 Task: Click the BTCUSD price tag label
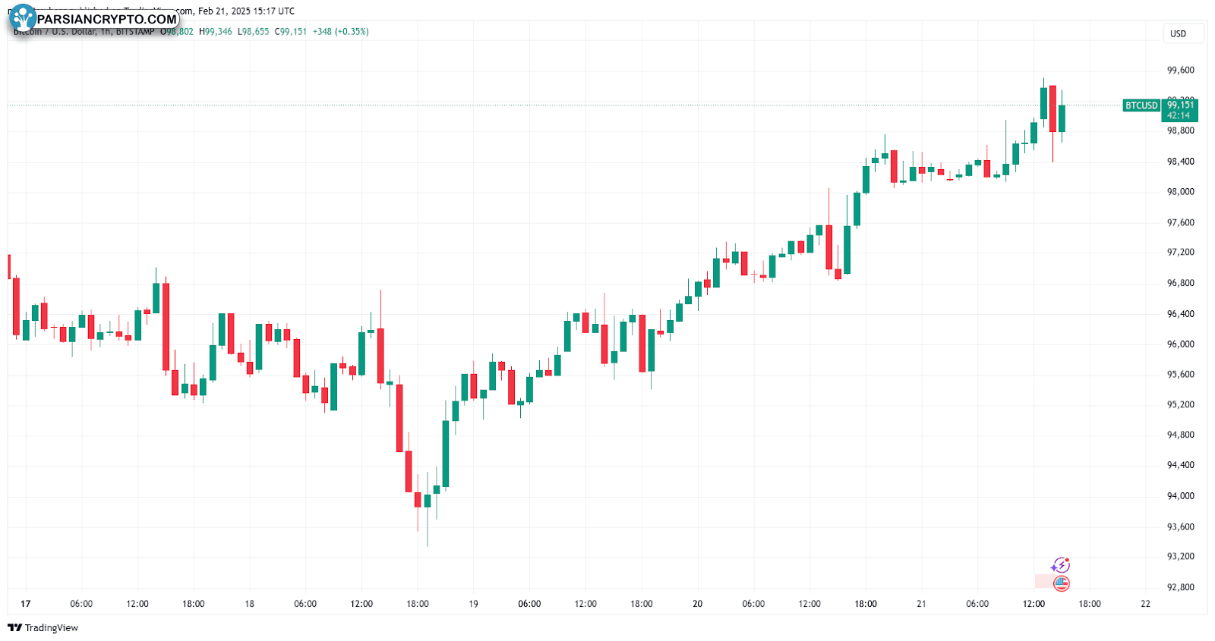coord(1141,105)
